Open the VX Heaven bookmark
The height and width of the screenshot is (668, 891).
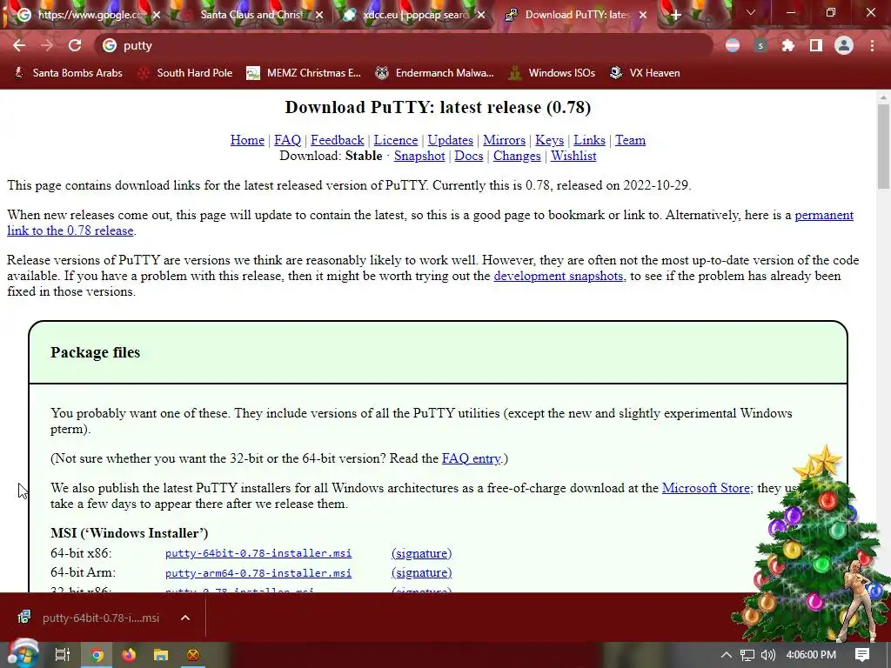(645, 73)
